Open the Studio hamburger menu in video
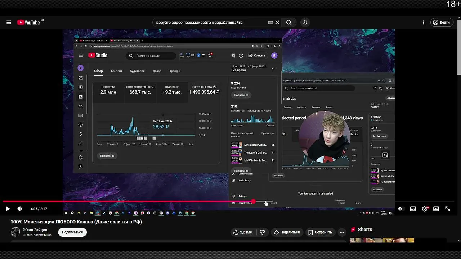This screenshot has height=259, width=461. 81,55
